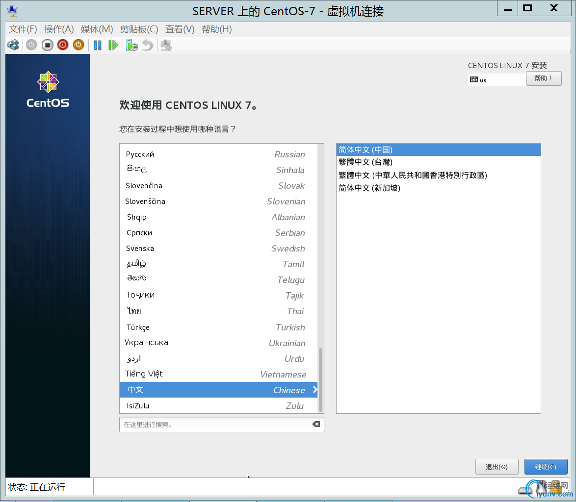Select Тоҷикӣ Tajik language row
The height and width of the screenshot is (502, 576).
coord(218,296)
